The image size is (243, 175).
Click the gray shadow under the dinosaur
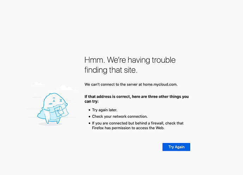tap(50, 124)
